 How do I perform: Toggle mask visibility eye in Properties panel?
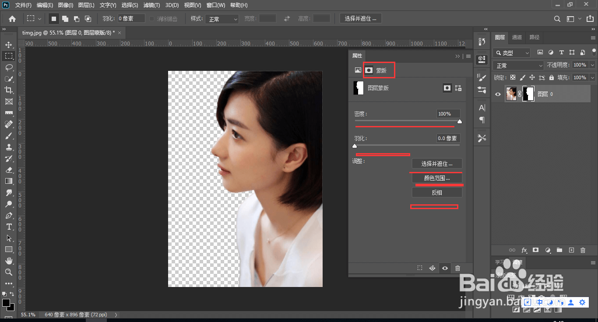click(x=445, y=268)
